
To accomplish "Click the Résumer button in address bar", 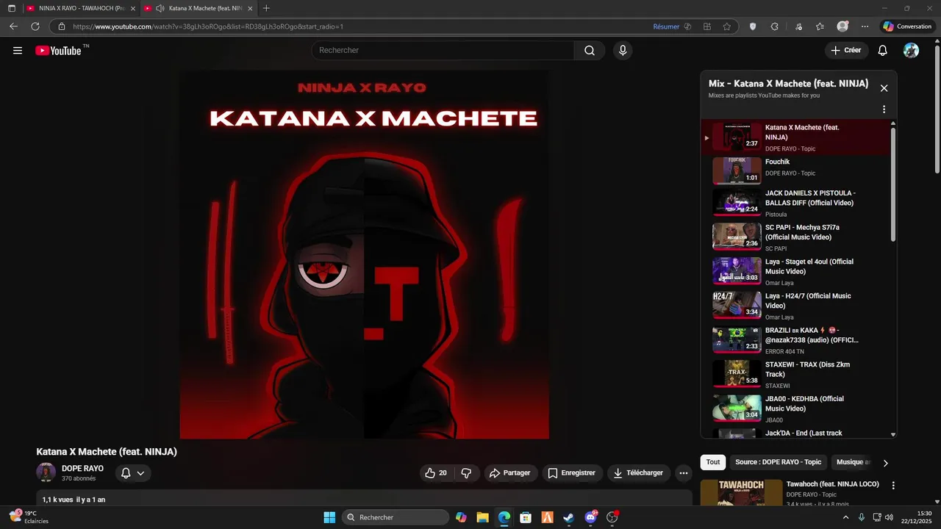I will click(x=666, y=26).
